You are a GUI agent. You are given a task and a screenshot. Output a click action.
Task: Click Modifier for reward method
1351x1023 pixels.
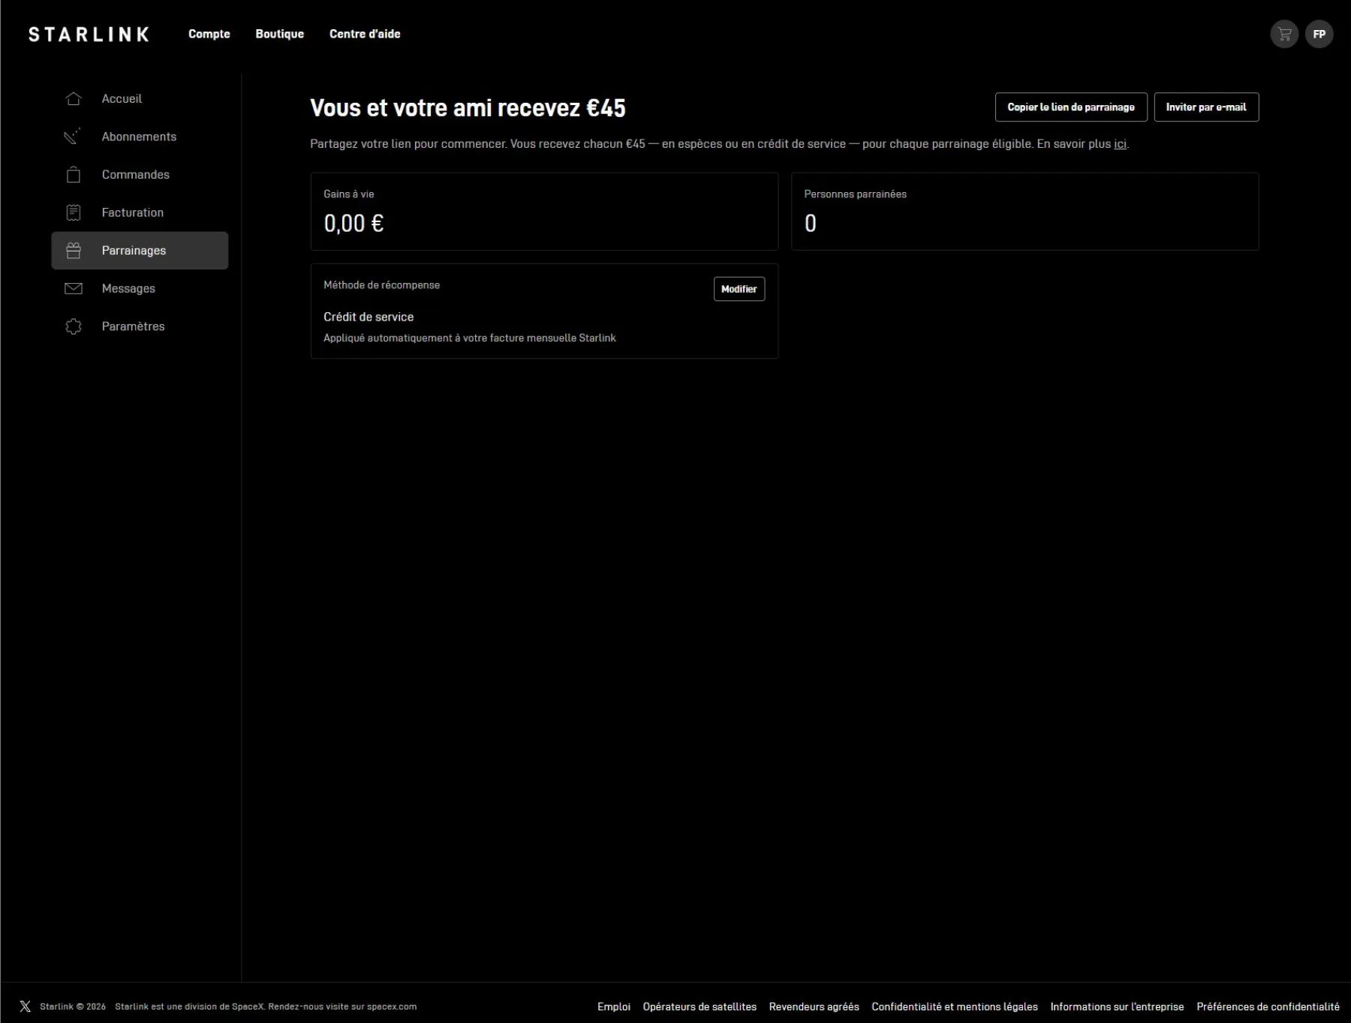point(739,289)
